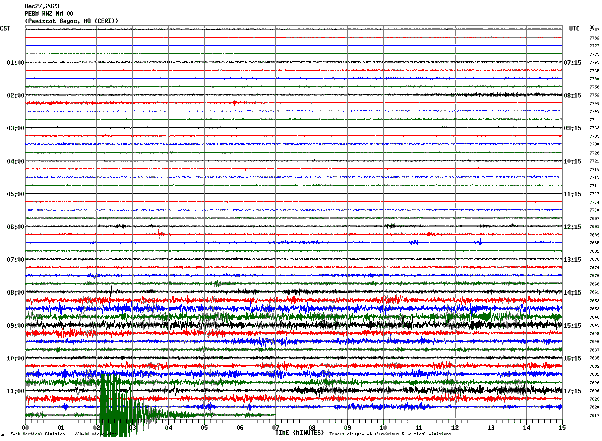602x441 pixels.
Task: Click the value '7707' in right column
Action: click(594, 194)
